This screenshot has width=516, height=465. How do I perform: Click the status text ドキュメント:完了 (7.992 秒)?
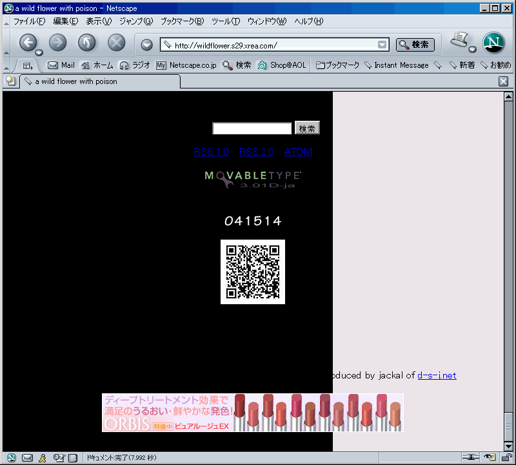(x=121, y=458)
